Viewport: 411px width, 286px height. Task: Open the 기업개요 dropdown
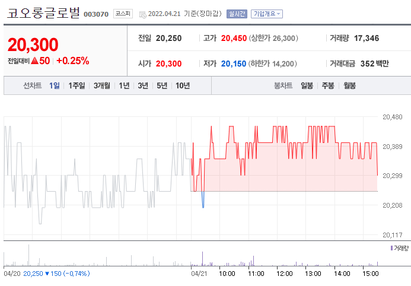coord(267,14)
